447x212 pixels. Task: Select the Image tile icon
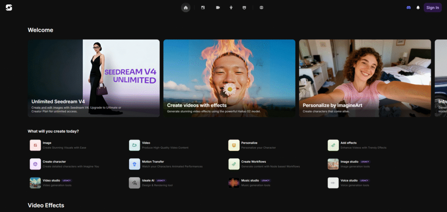click(x=35, y=145)
